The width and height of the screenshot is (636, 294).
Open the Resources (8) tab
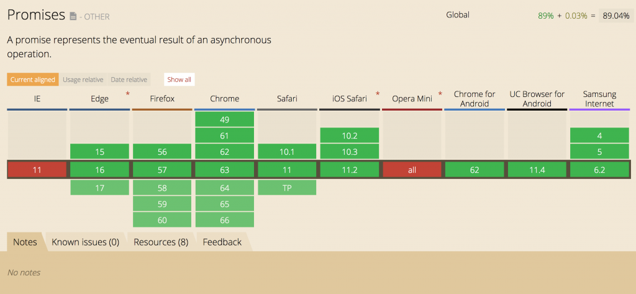tap(161, 242)
